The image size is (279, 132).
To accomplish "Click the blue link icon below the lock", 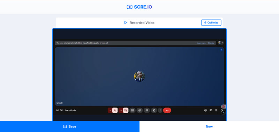I will tap(224, 113).
